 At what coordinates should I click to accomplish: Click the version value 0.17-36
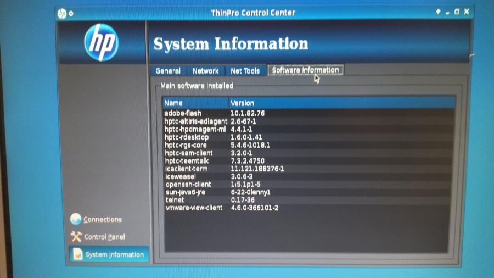242,200
